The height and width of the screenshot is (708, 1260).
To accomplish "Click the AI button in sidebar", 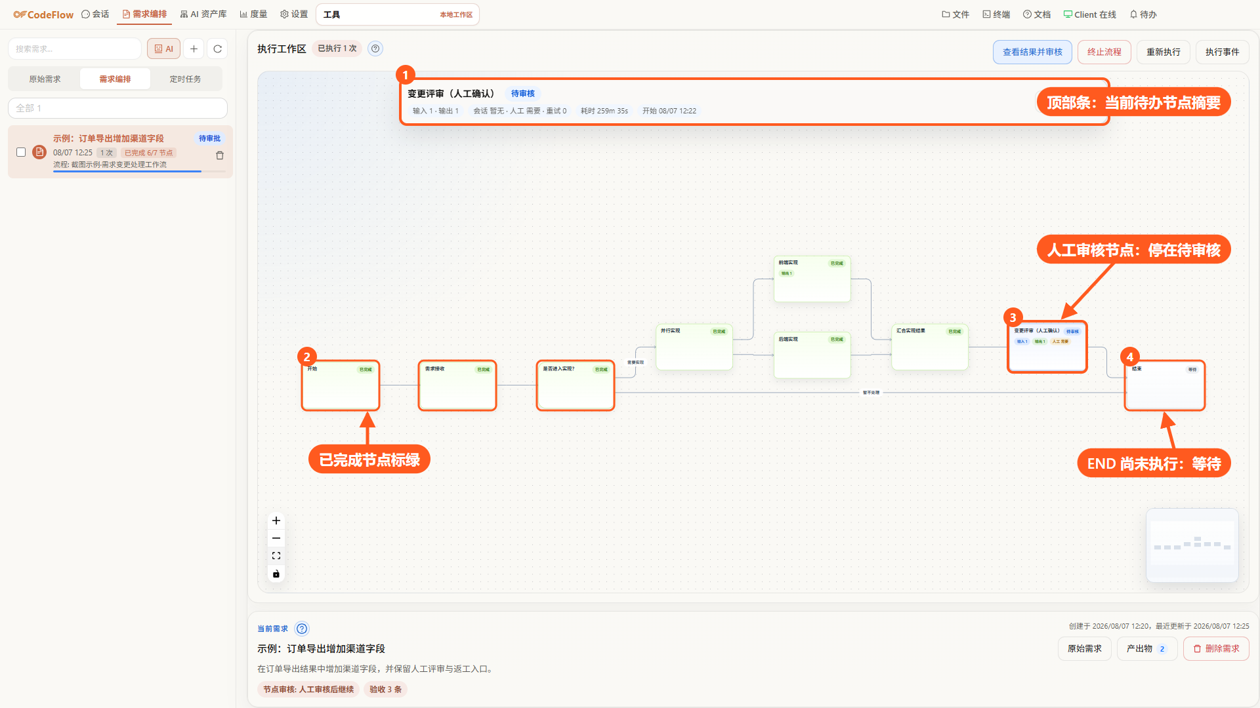I will point(164,49).
